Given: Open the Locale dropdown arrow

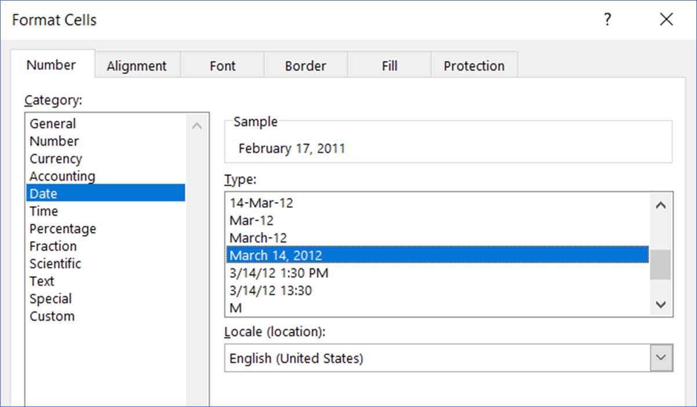Looking at the screenshot, I should point(660,358).
